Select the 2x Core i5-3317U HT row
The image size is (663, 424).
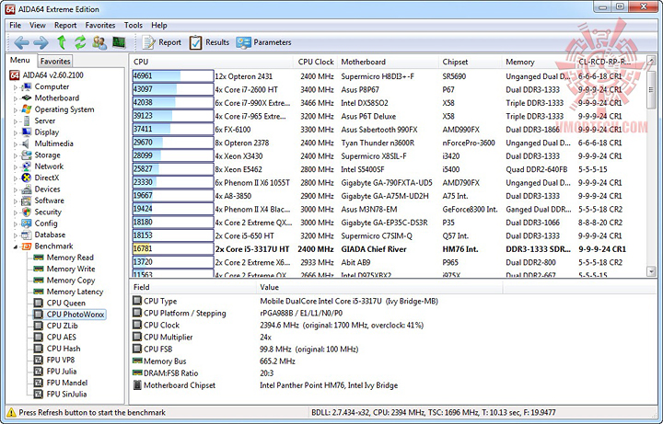(389, 249)
